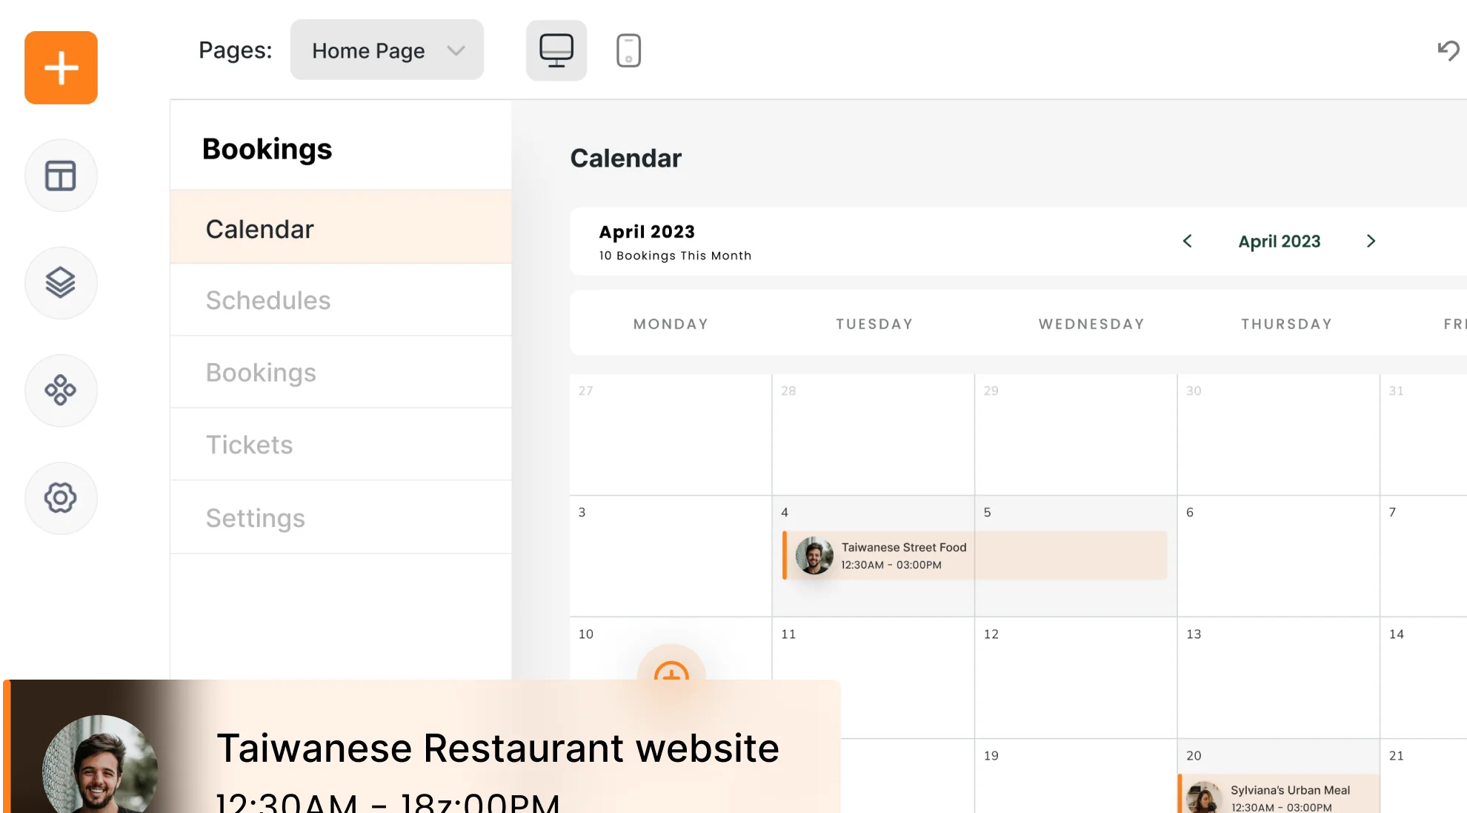Open the Schedules menu item

tap(341, 300)
